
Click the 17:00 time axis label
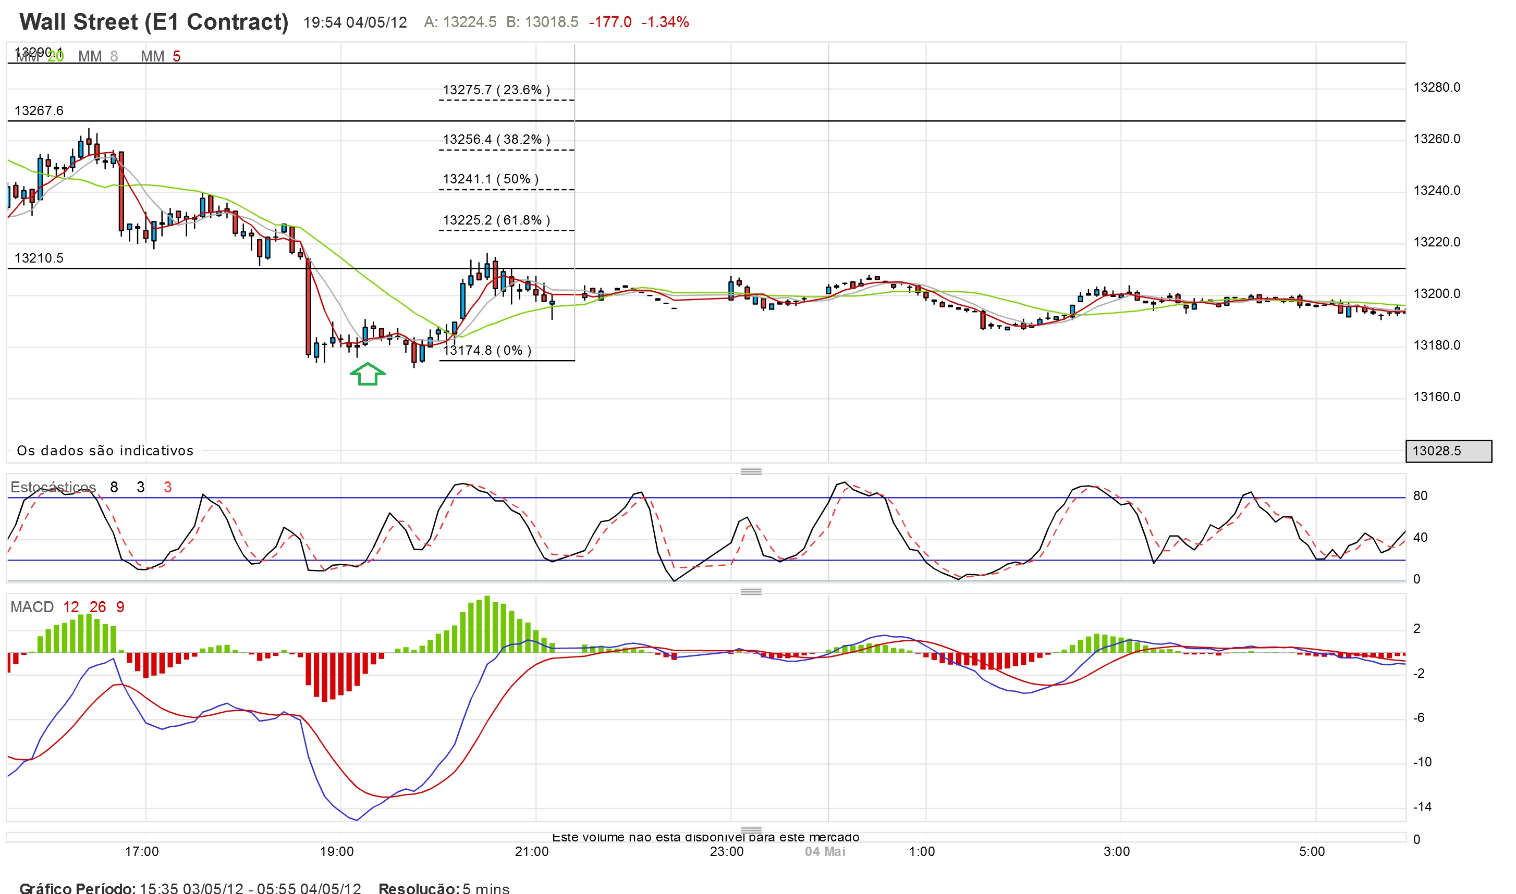(x=142, y=852)
